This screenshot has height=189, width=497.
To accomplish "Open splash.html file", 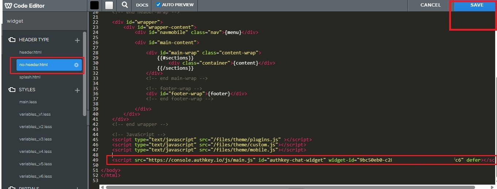I will coord(30,77).
